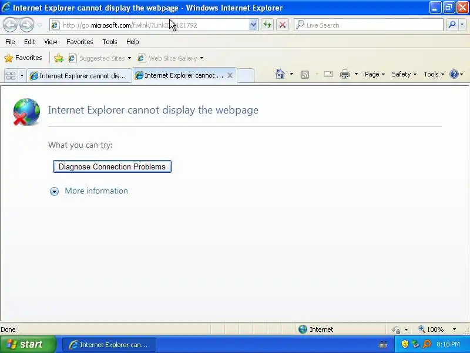Open the View menu
Viewport: 470px width, 353px height.
(51, 42)
